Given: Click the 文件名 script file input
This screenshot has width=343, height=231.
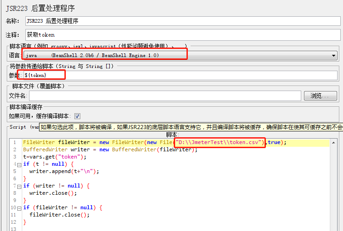Looking at the screenshot, I should pos(165,96).
